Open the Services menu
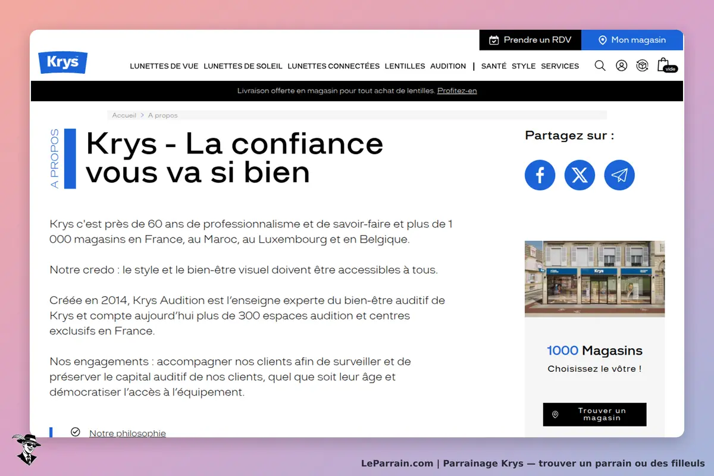This screenshot has width=714, height=476. (x=560, y=66)
